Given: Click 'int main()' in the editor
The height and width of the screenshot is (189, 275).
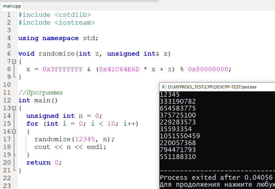Looking at the screenshot, I should tap(38, 100).
